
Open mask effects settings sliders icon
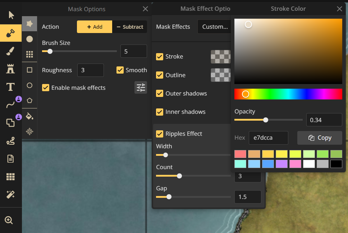coord(141,88)
